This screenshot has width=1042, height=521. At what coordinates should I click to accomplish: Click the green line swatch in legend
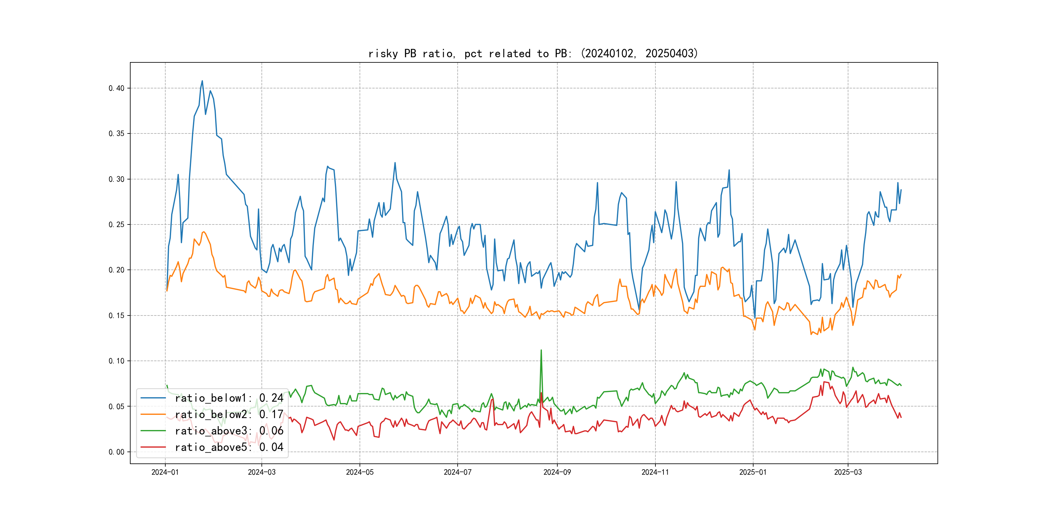click(x=153, y=431)
